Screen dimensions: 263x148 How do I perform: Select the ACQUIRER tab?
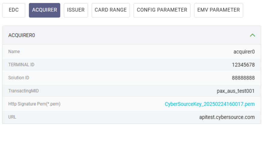[44, 10]
